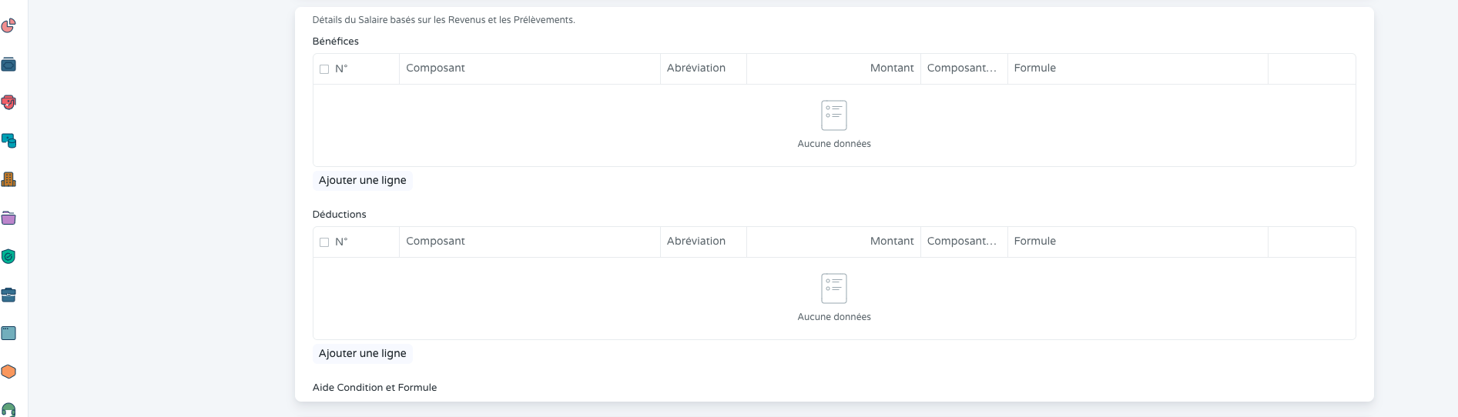Click Composant column header in Bénéfices table
The height and width of the screenshot is (417, 1458).
(x=435, y=68)
